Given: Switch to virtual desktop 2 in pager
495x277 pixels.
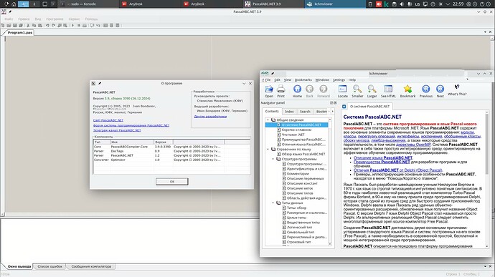Looking at the screenshot, I should point(34,4).
